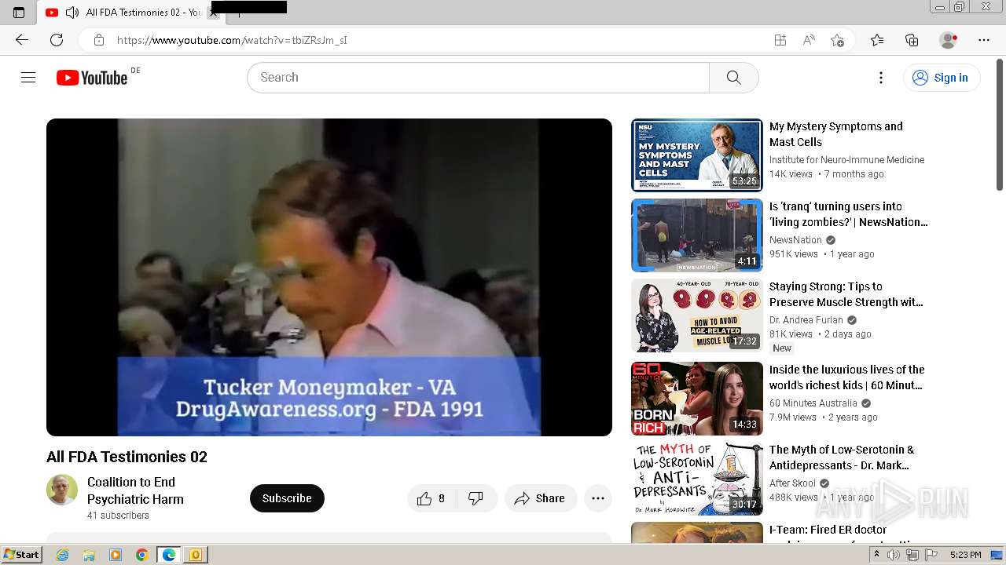Open the Windows Start menu
1006x565 pixels.
(x=21, y=555)
